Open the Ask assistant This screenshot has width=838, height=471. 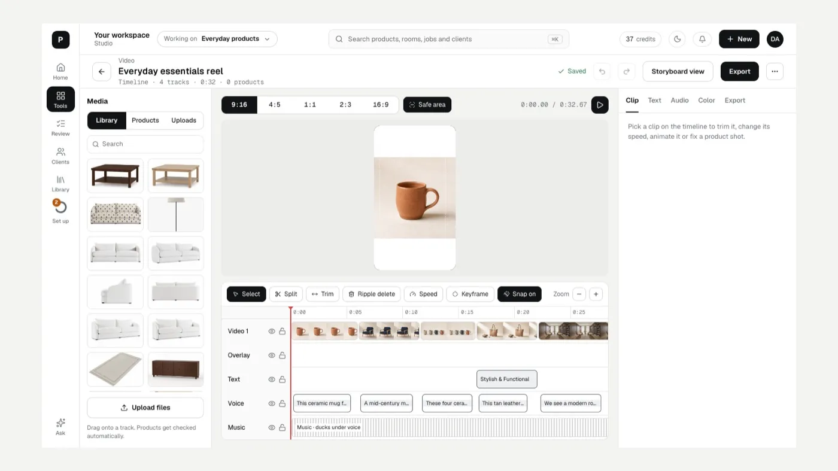click(x=60, y=427)
